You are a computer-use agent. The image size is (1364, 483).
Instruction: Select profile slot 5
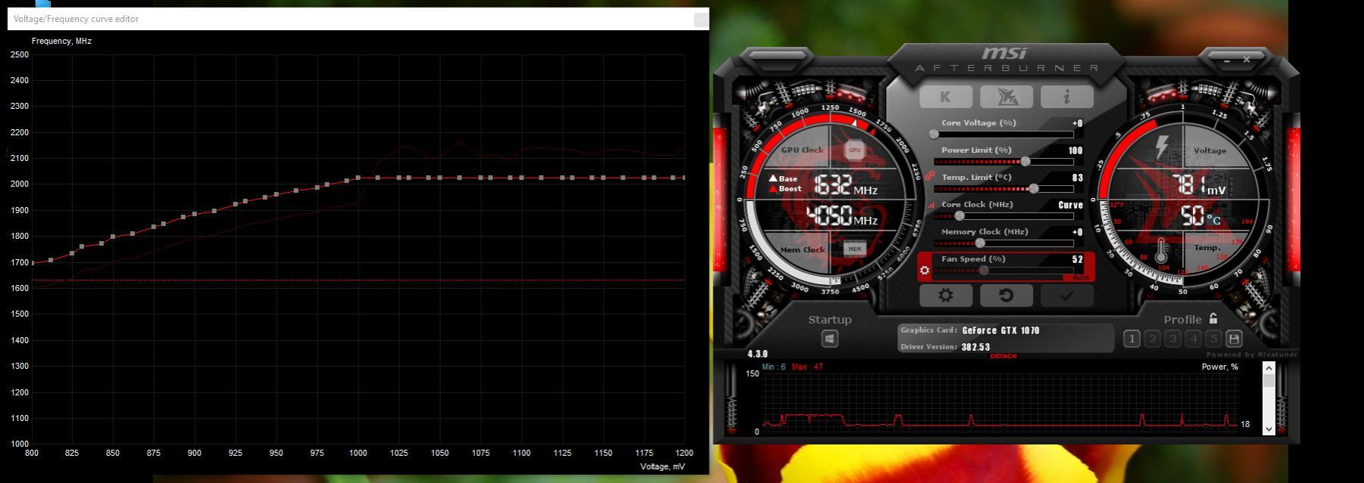tap(1213, 339)
